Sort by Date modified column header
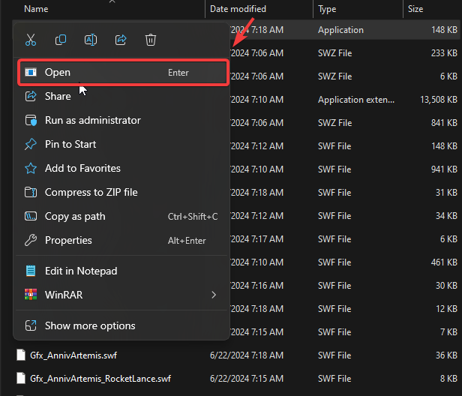462x396 pixels. pos(240,9)
